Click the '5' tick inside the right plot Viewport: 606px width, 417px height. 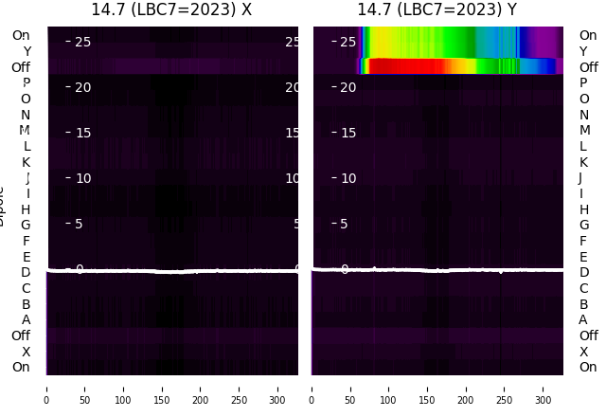[345, 224]
